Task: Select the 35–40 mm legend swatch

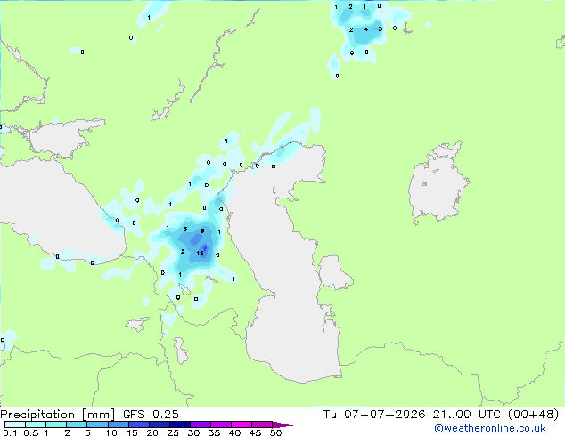Action: pos(221,424)
